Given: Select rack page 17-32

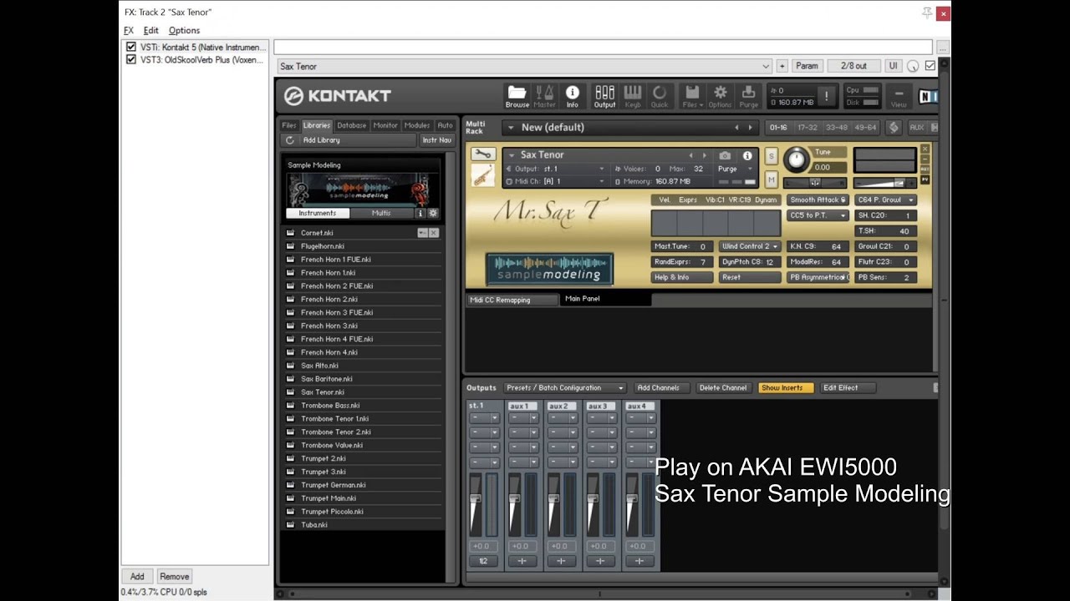Looking at the screenshot, I should click(808, 128).
